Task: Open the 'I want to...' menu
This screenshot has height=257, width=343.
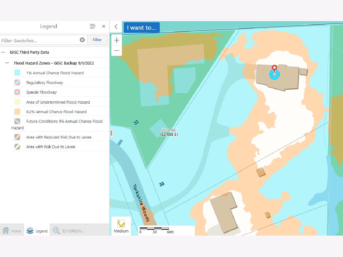Action: coord(141,28)
